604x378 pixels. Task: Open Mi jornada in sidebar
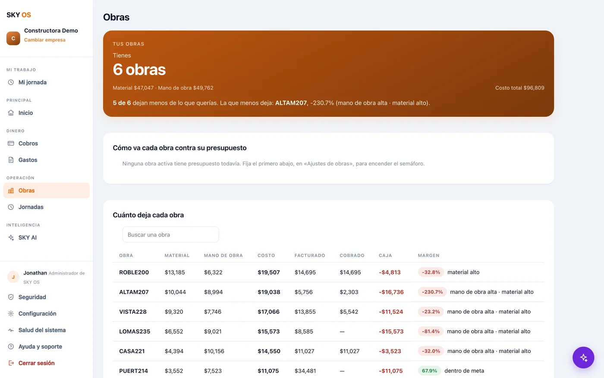[x=47, y=82]
